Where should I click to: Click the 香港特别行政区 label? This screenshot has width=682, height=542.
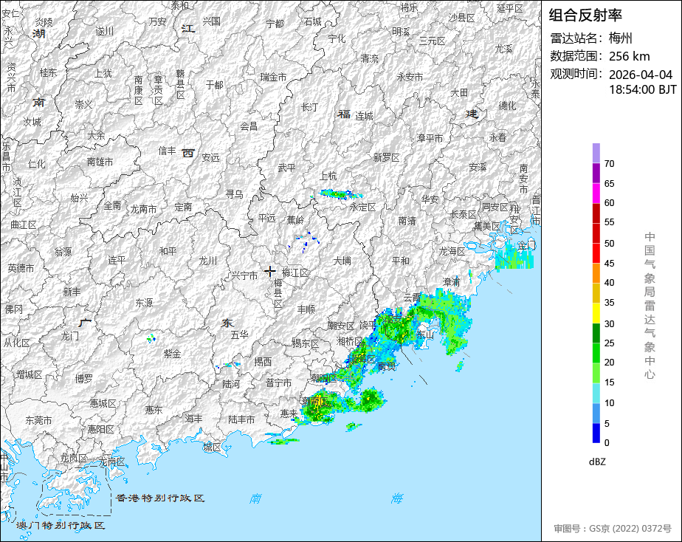pos(160,498)
